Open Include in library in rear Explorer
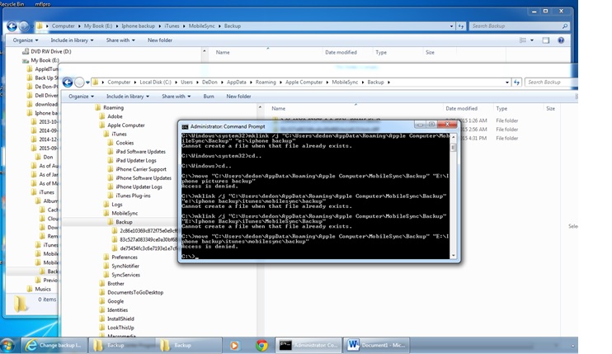Screen dimensions: 612x354 coord(72,40)
